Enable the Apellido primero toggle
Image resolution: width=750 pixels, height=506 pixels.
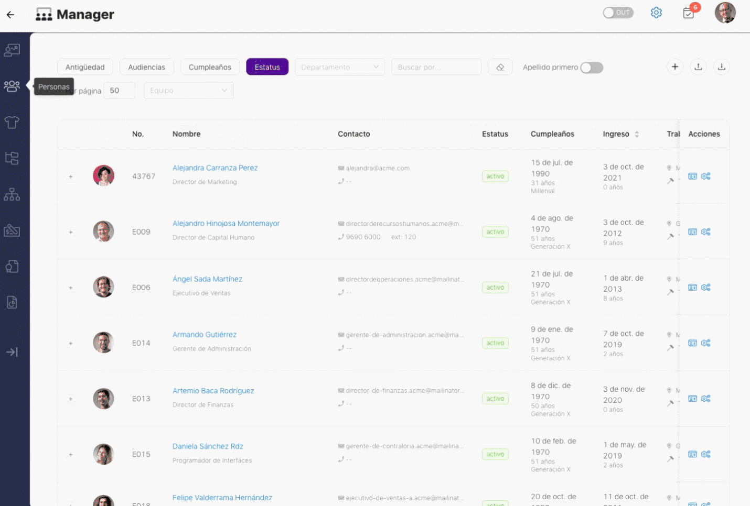(592, 68)
